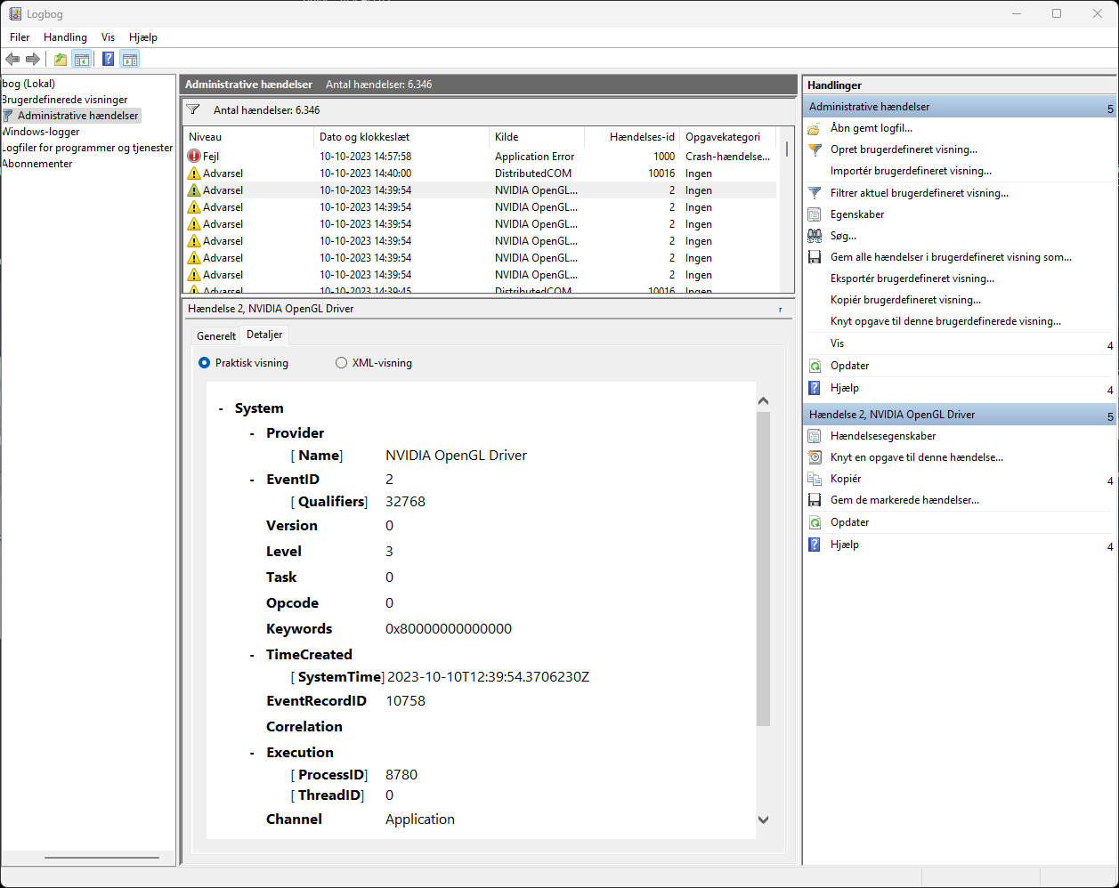The width and height of the screenshot is (1119, 888).
Task: Click the Hændelsesegenskaber icon in actions
Action: pos(814,436)
